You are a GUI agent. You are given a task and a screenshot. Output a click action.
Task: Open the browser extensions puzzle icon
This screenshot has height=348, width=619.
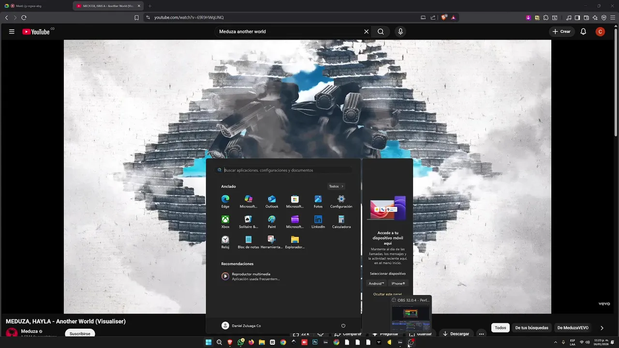pyautogui.click(x=546, y=17)
